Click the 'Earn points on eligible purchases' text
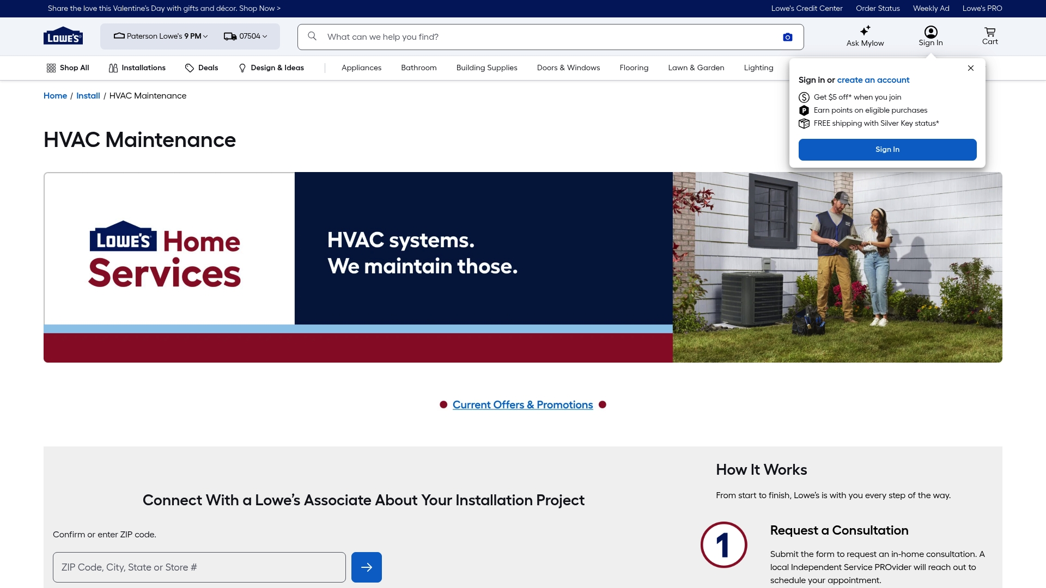Image resolution: width=1046 pixels, height=588 pixels. (871, 111)
